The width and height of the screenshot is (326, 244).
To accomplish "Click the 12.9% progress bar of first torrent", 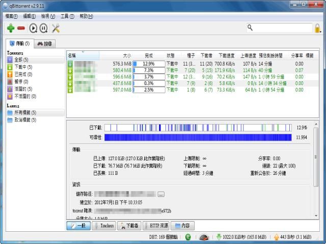I will click(148, 64).
